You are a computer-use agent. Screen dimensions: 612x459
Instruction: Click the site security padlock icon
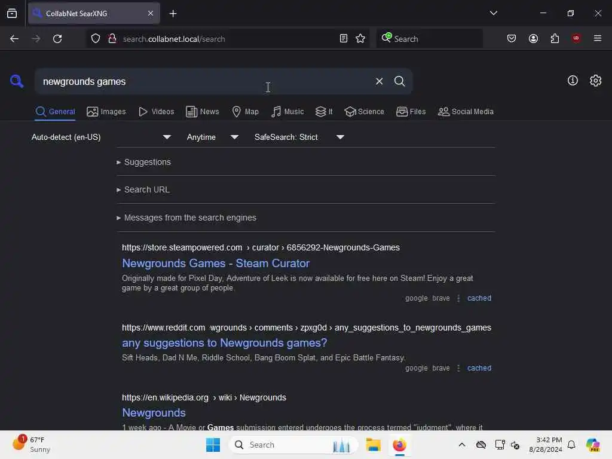[x=112, y=39]
